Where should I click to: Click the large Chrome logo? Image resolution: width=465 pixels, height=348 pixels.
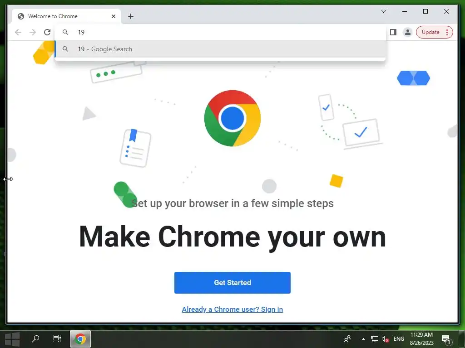tap(232, 118)
